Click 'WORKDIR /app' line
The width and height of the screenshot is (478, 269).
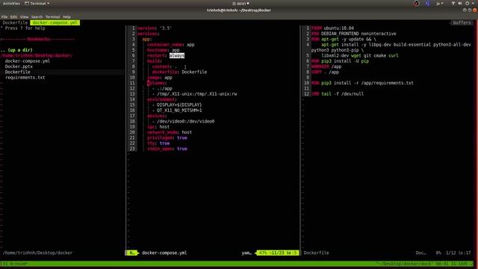326,67
